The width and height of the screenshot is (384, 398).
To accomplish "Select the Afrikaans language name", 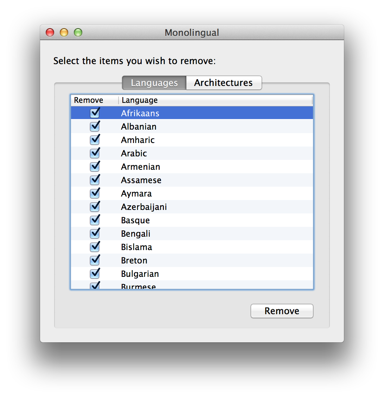I will pos(140,113).
